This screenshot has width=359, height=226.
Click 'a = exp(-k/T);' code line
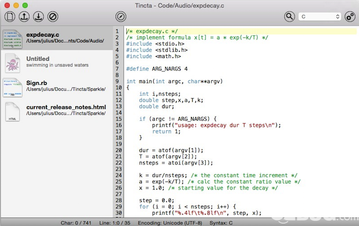(162, 181)
